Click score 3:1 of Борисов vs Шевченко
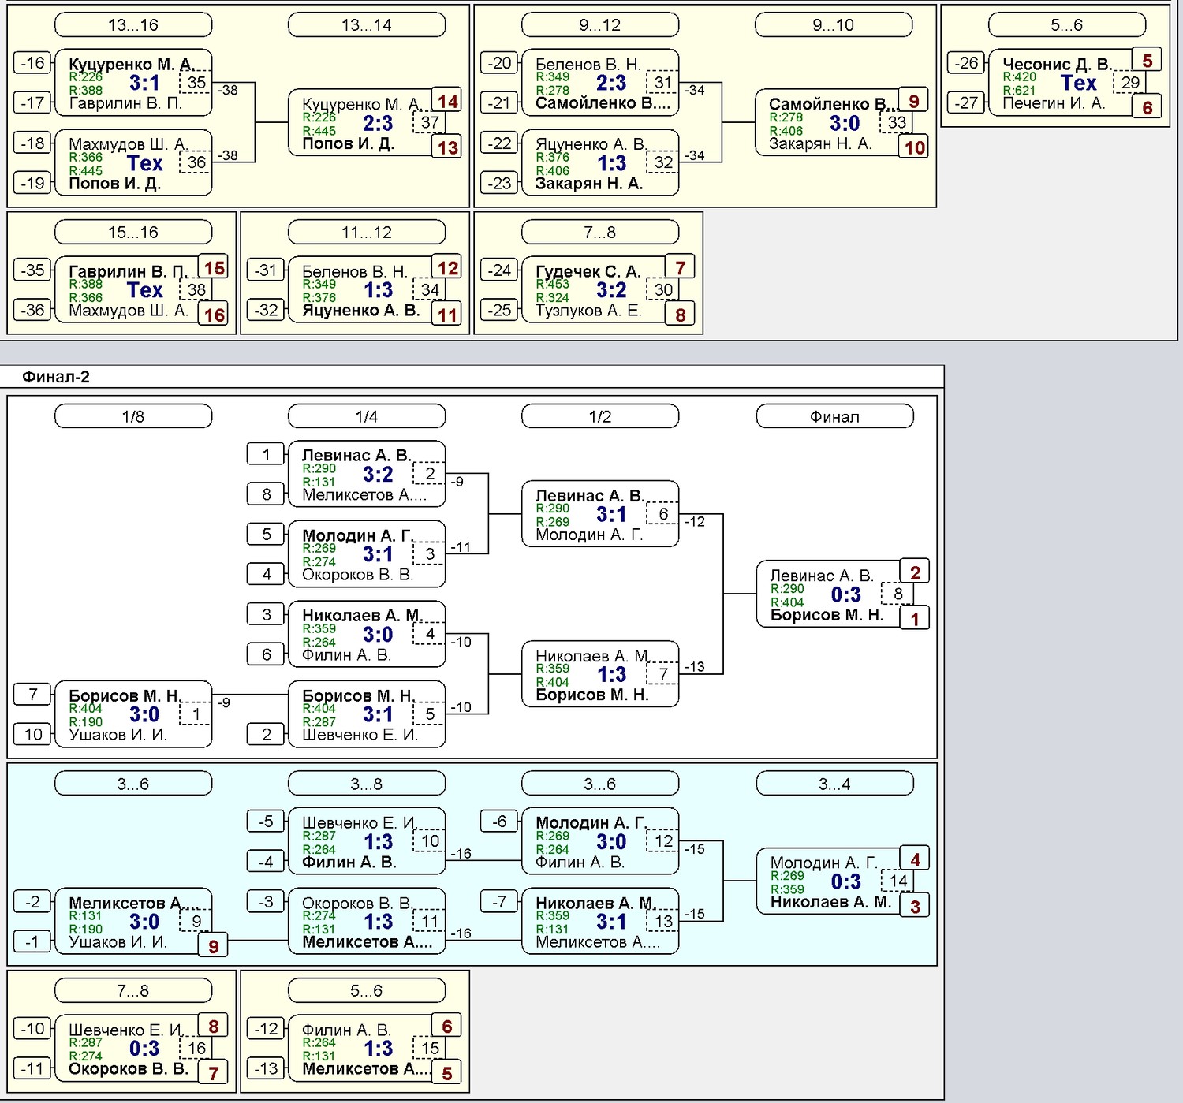The width and height of the screenshot is (1183, 1103). 378,714
